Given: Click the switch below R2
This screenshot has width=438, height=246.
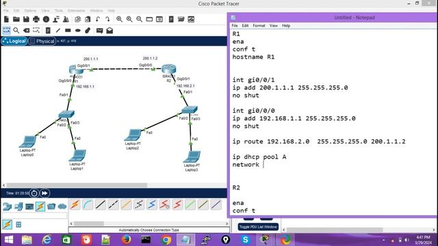Looking at the screenshot, I should (x=190, y=109).
